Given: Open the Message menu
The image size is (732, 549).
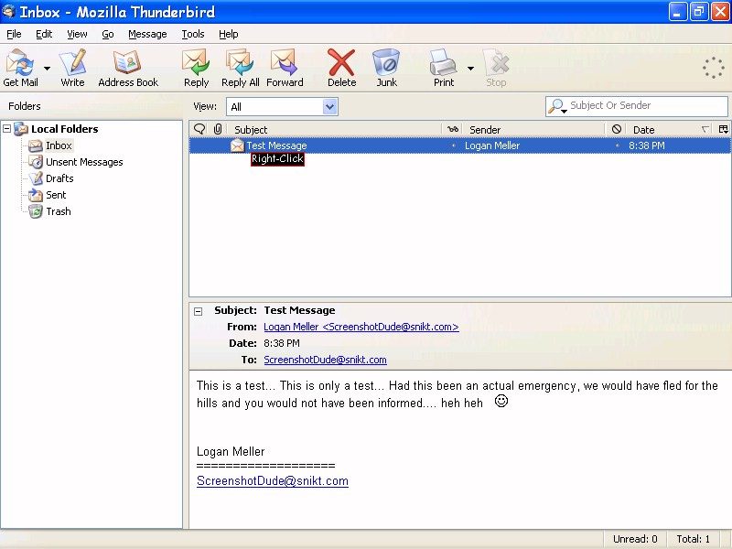Looking at the screenshot, I should pos(147,34).
